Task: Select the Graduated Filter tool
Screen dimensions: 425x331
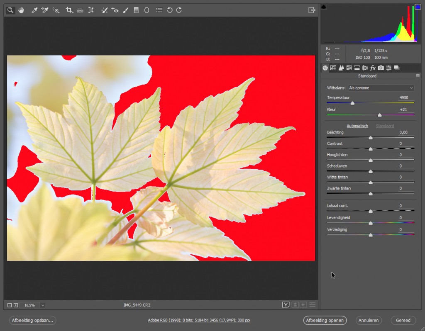Action: tap(136, 10)
